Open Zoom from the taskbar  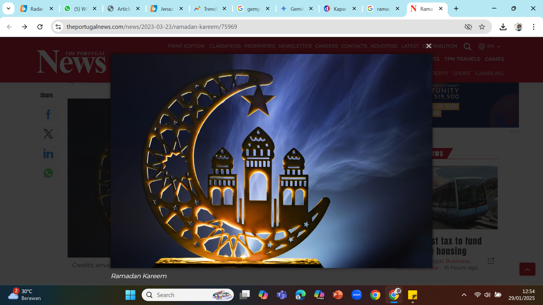pos(356,295)
